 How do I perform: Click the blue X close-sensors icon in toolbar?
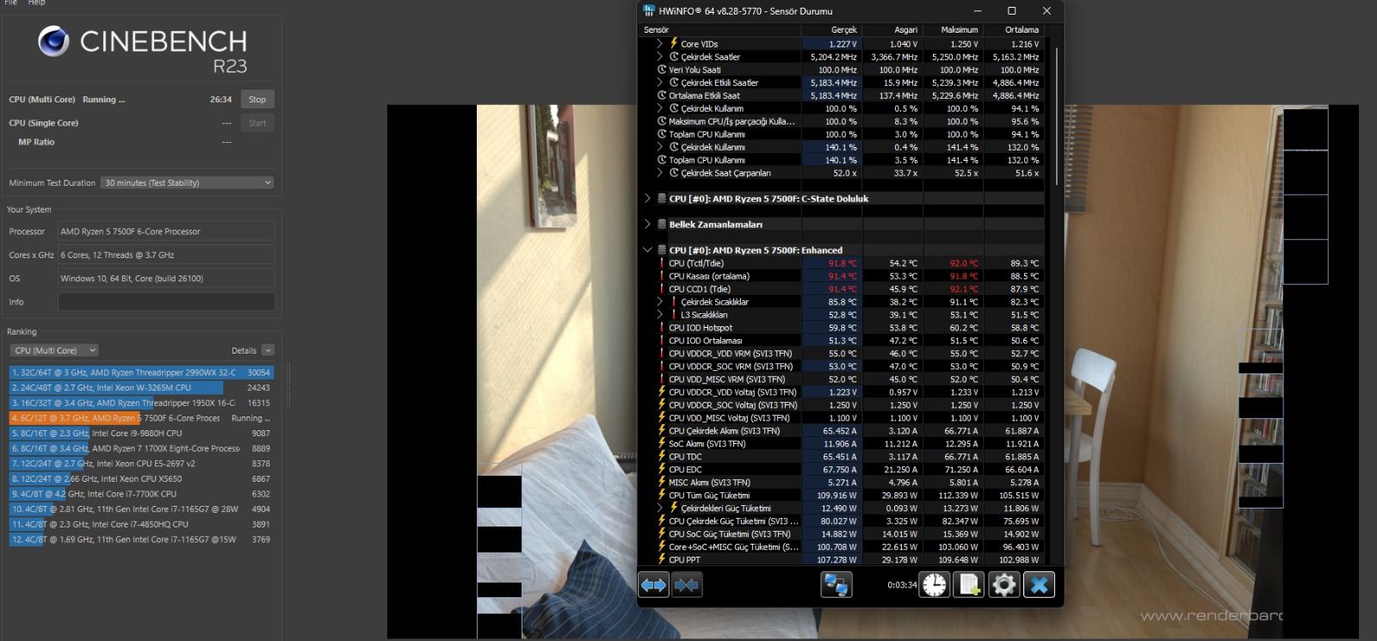click(x=1039, y=585)
